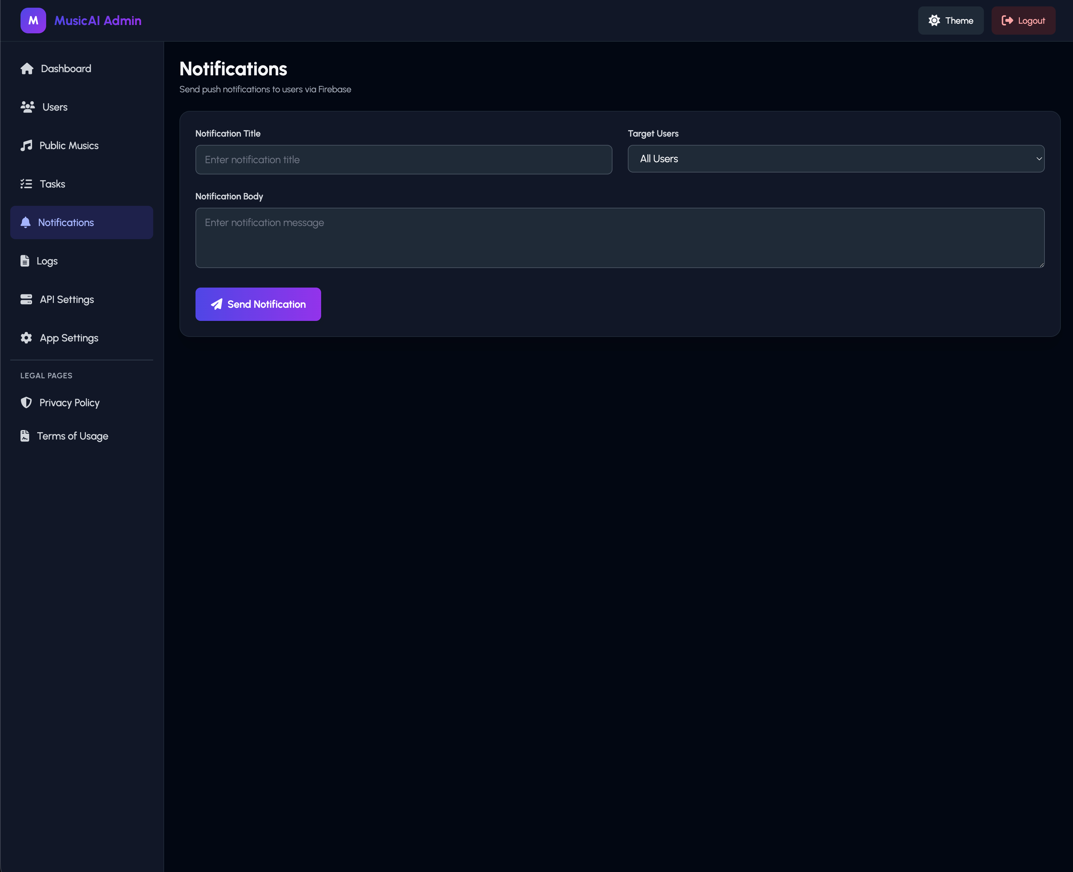Viewport: 1073px width, 872px height.
Task: Open API Settings
Action: 81,299
